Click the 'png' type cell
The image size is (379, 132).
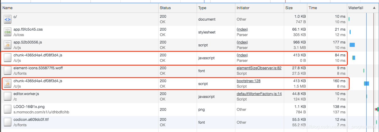[x=202, y=109]
